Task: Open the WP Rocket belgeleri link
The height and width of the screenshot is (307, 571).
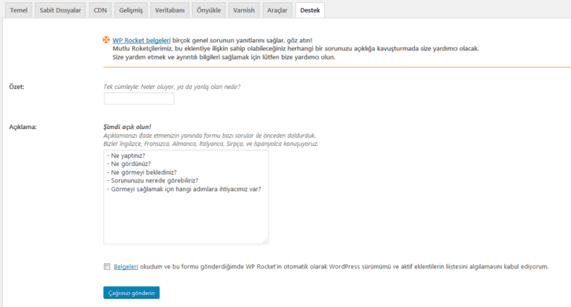Action: click(x=141, y=40)
